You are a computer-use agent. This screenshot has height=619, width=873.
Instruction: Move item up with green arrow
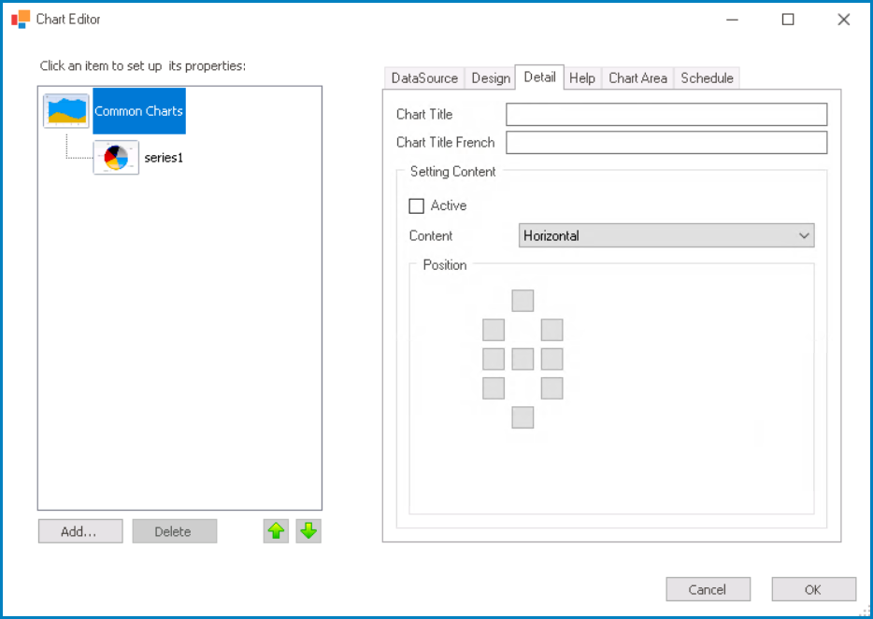pos(276,531)
